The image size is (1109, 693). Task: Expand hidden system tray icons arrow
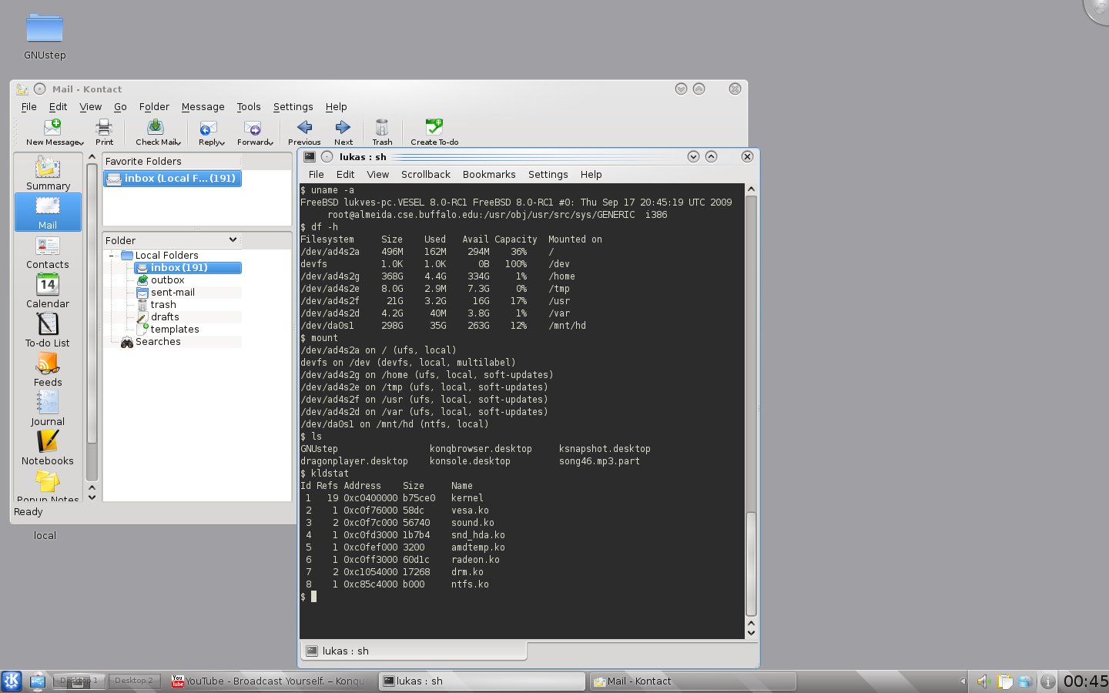(963, 681)
